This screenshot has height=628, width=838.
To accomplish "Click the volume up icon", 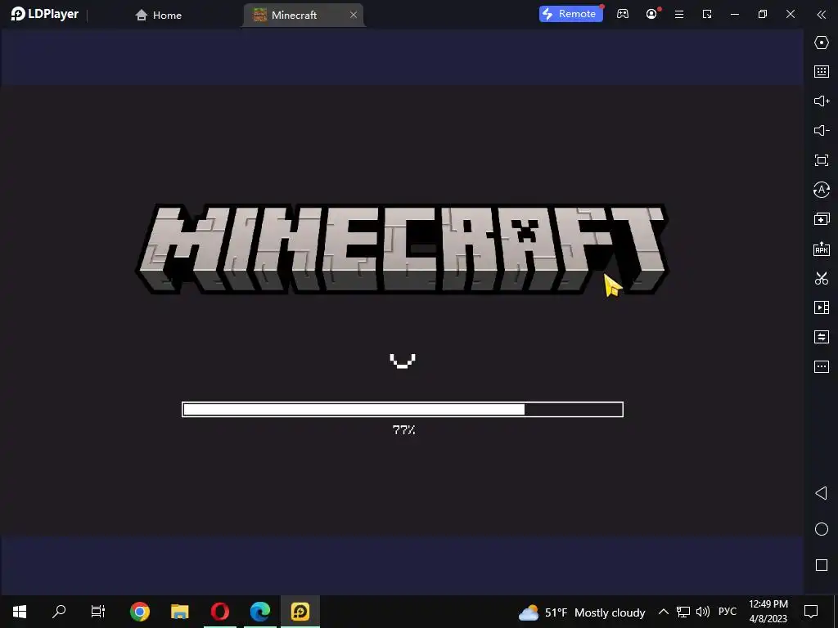I will tap(822, 101).
